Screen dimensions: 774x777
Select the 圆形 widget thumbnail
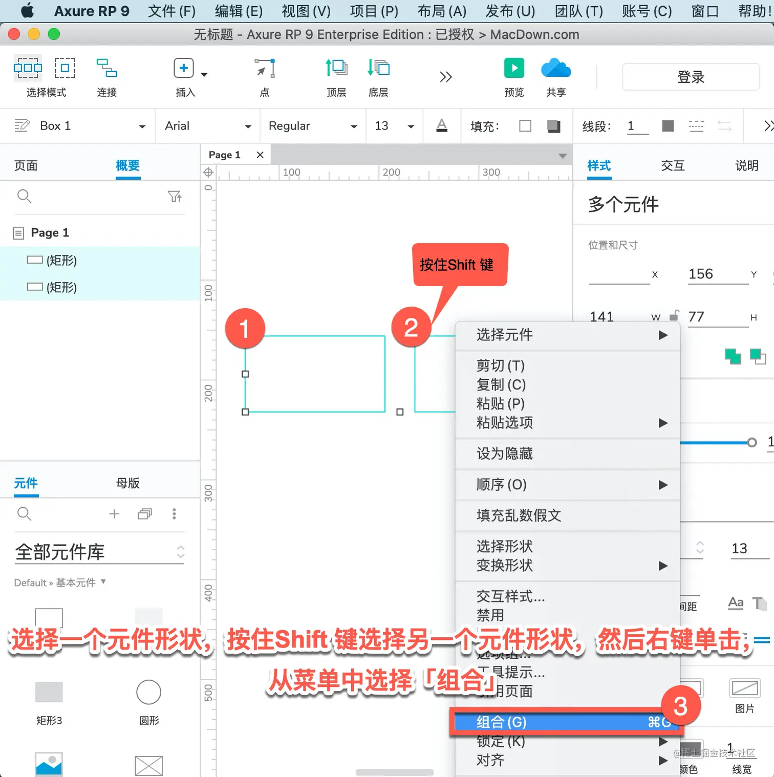coord(149,692)
